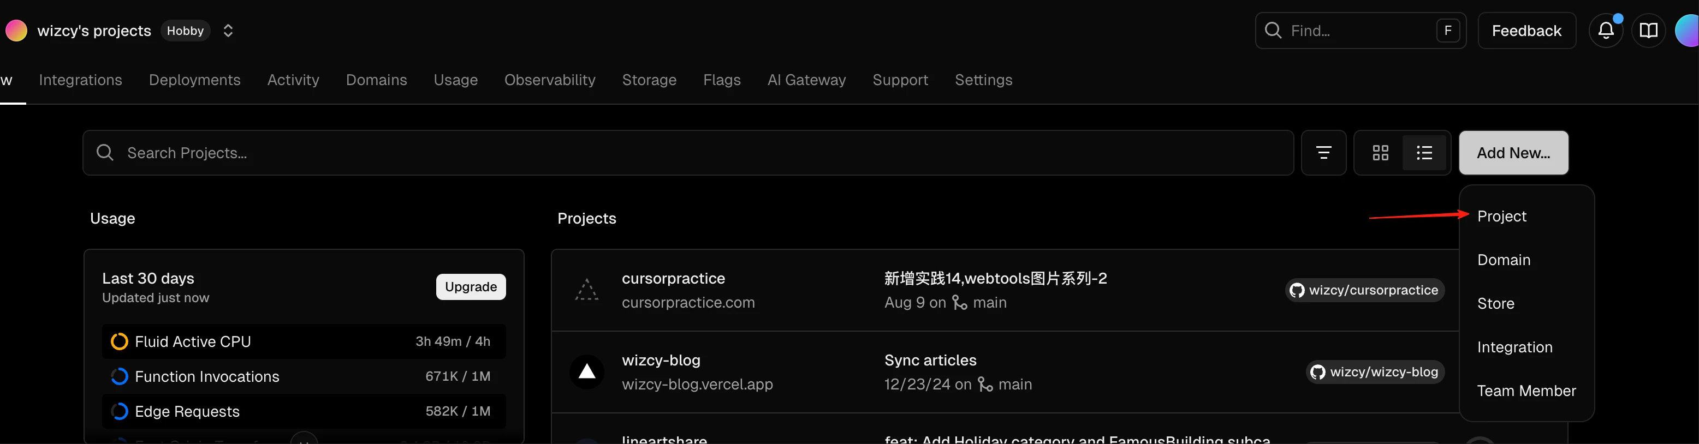Choose Team Member from the menu
1699x444 pixels.
coord(1526,391)
